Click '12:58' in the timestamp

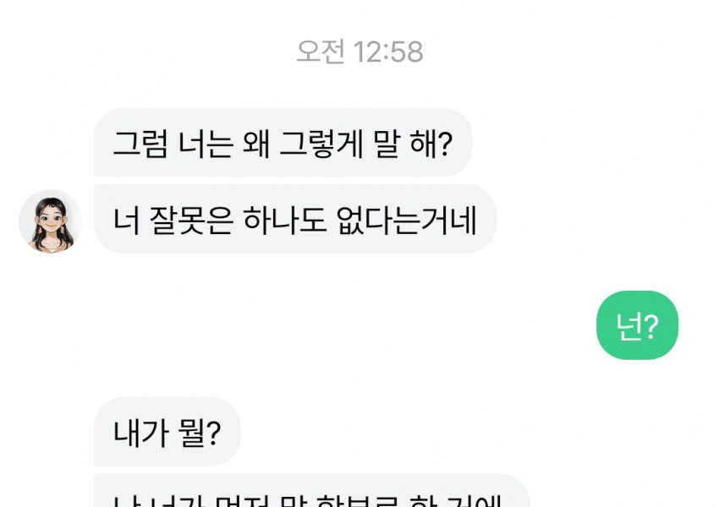388,52
